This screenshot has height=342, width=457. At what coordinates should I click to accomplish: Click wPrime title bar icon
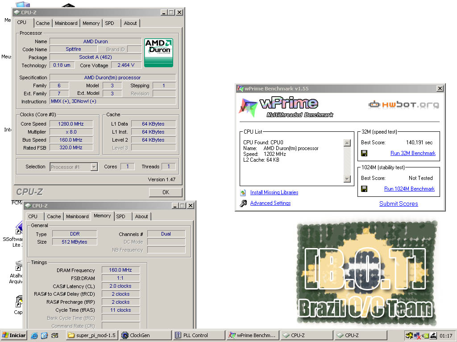click(x=240, y=89)
